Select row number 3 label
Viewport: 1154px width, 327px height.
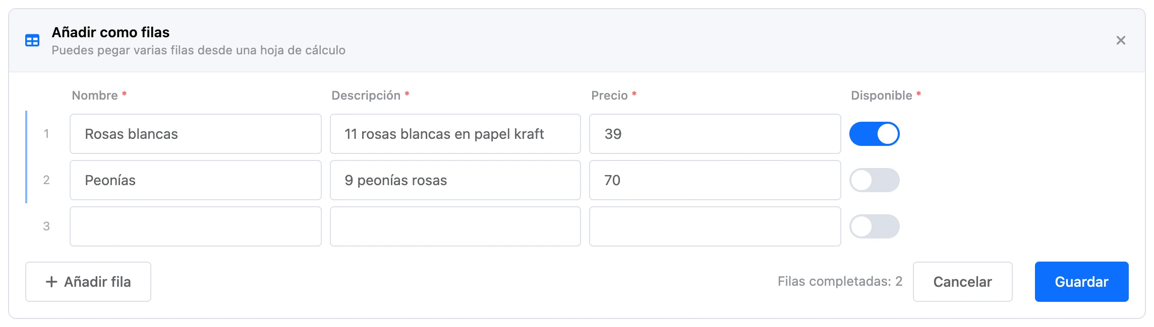pyautogui.click(x=46, y=226)
